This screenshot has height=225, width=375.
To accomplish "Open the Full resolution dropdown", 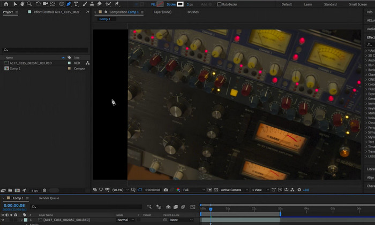I will click(x=194, y=190).
